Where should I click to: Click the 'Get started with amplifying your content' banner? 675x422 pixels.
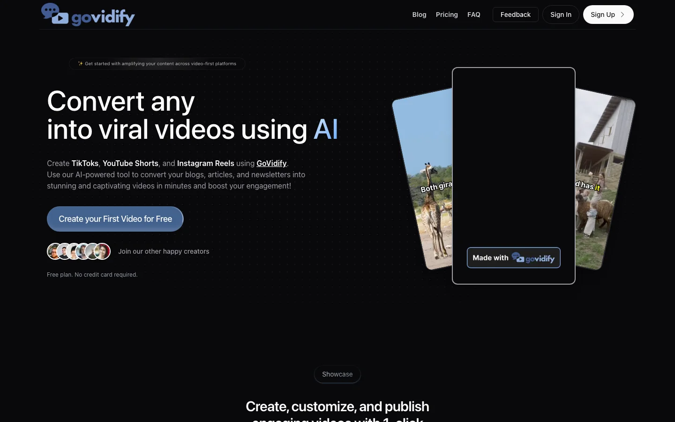[x=157, y=64]
